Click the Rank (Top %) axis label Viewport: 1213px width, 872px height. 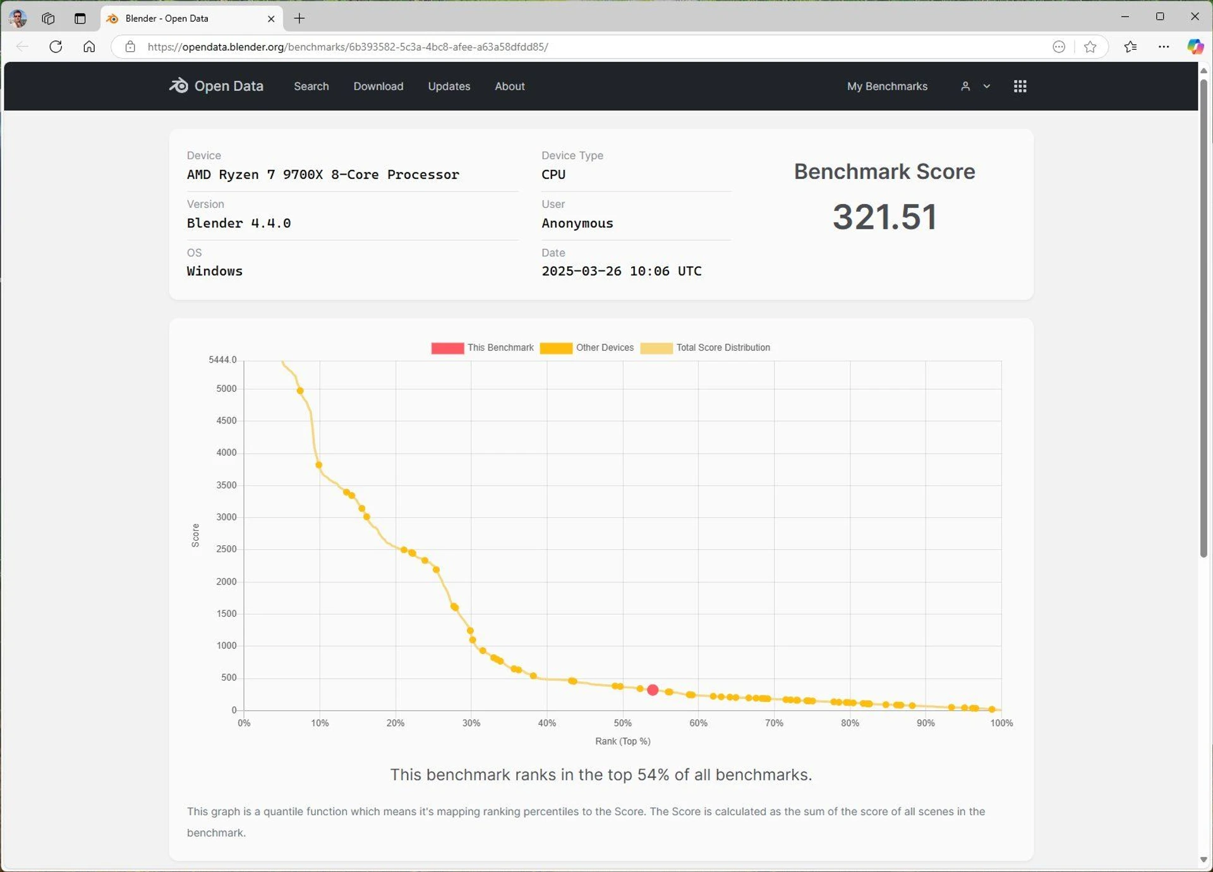point(622,741)
